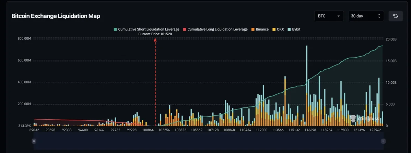Click the Bitcoin Exchange Liquidation Map title
The height and width of the screenshot is (153, 411).
coord(56,16)
